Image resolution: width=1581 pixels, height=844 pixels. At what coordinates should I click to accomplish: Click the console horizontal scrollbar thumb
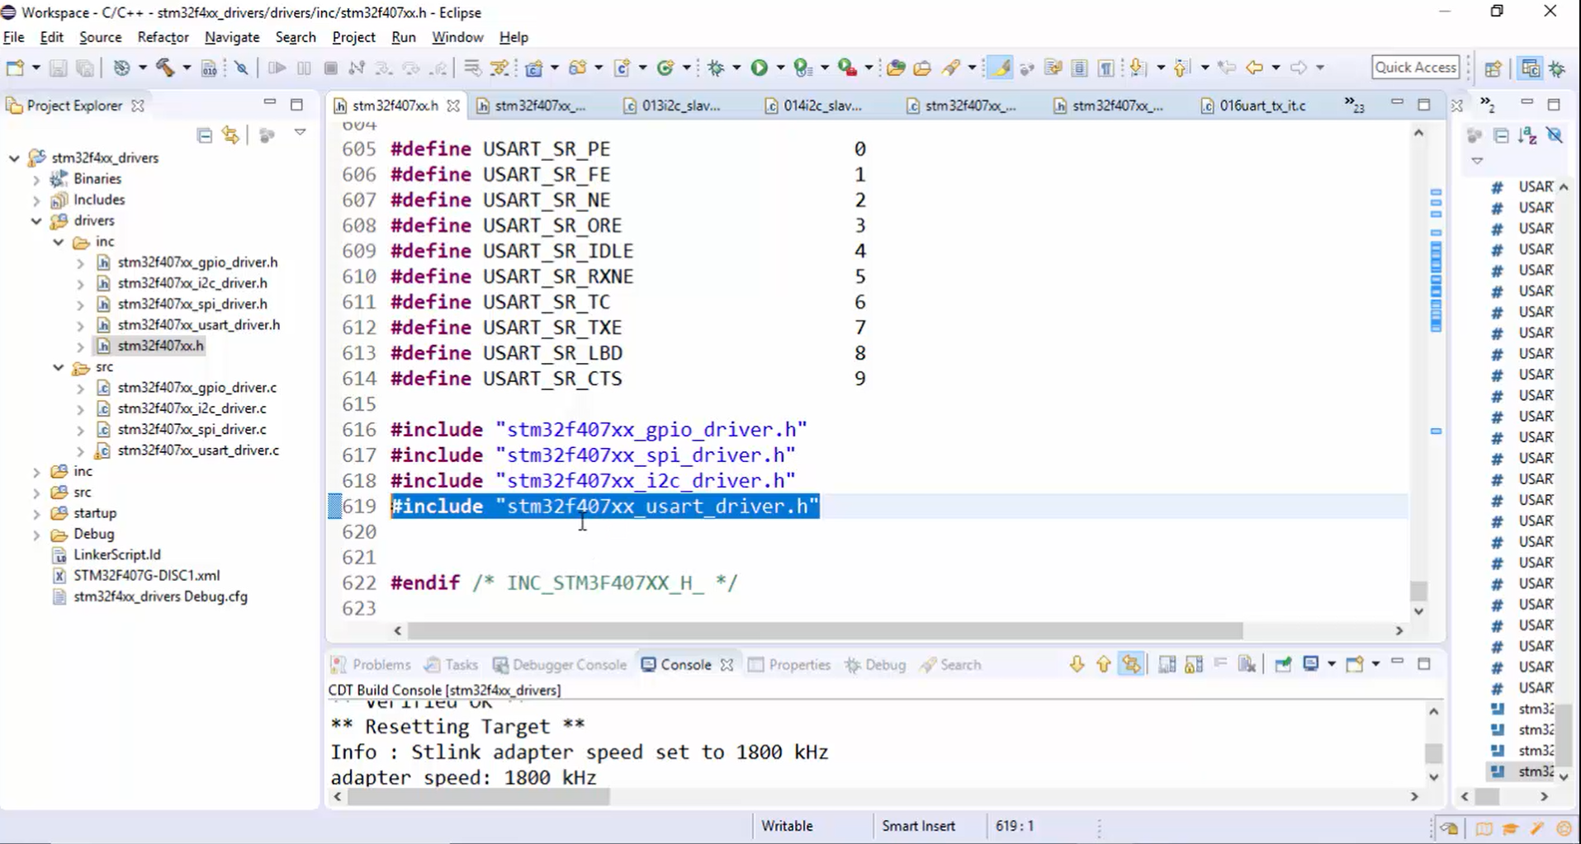point(479,797)
